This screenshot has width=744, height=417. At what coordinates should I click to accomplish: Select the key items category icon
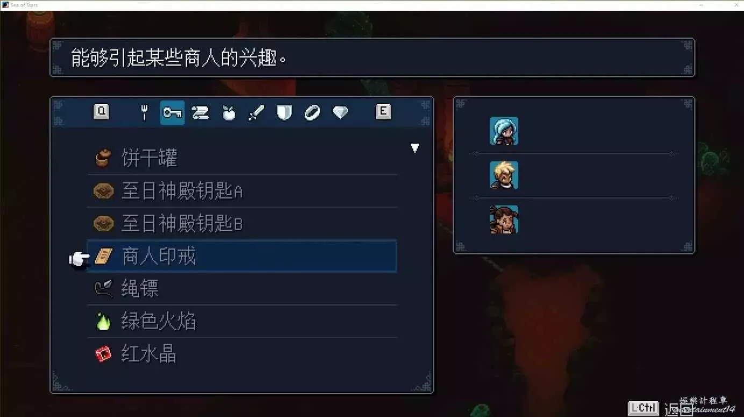pyautogui.click(x=173, y=113)
